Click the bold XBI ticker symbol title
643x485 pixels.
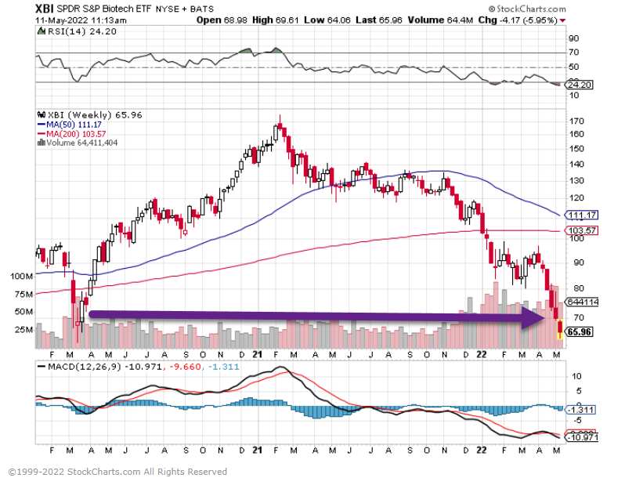click(45, 9)
